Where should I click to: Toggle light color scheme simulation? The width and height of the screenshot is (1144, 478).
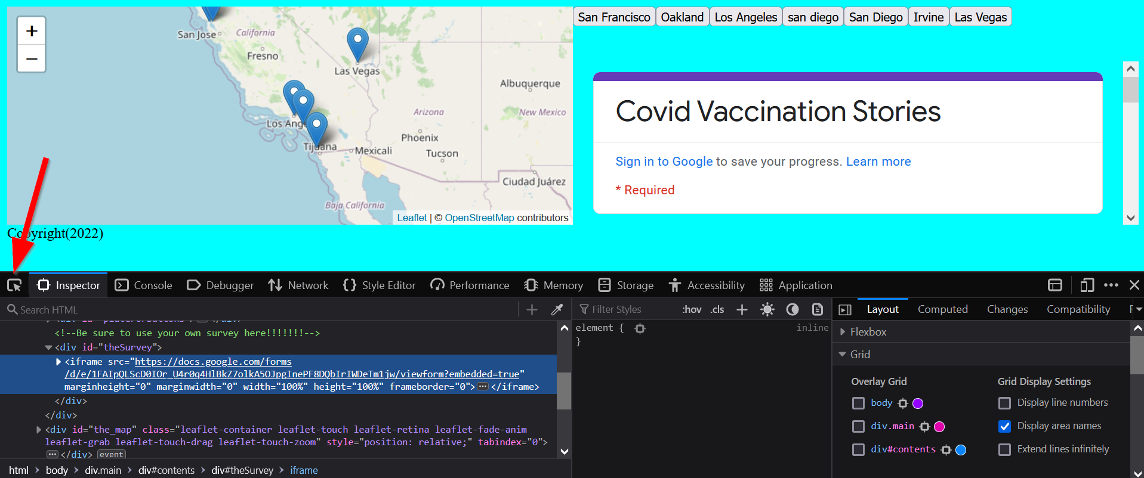point(767,309)
